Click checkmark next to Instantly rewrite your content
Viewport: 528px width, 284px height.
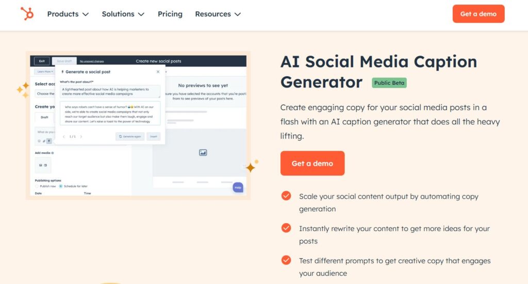tap(286, 228)
